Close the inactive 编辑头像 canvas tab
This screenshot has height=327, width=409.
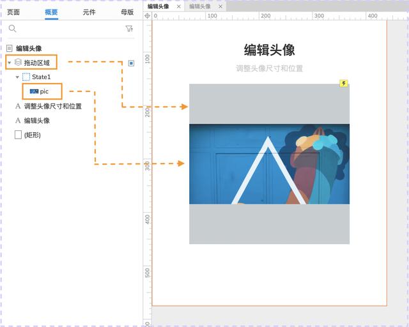point(220,6)
